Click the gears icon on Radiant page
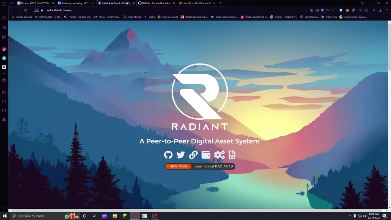 (219, 155)
